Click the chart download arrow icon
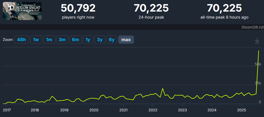Screen dimensions: 264x117 tap(257, 41)
